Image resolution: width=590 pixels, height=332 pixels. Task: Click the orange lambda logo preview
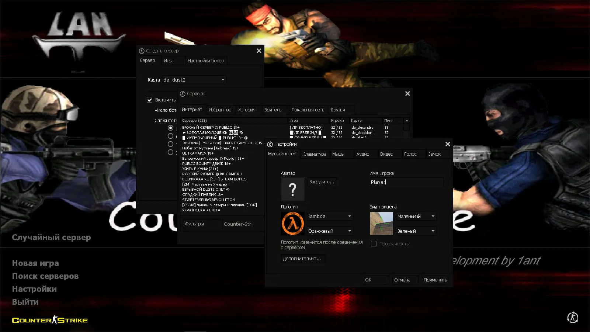pos(293,224)
